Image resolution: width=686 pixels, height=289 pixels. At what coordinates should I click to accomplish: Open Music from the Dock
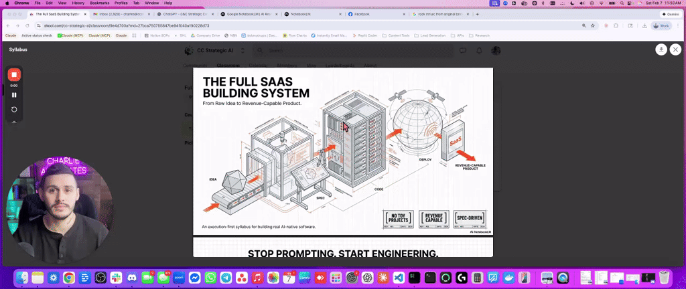258,277
